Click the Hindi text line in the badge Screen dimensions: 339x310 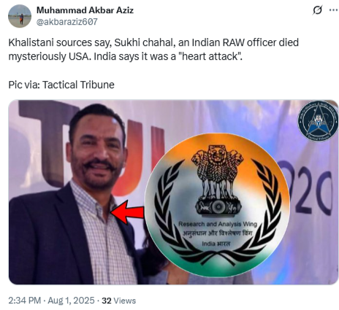point(218,233)
